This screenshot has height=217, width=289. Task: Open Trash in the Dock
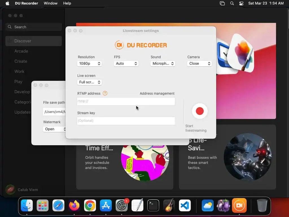262,205
